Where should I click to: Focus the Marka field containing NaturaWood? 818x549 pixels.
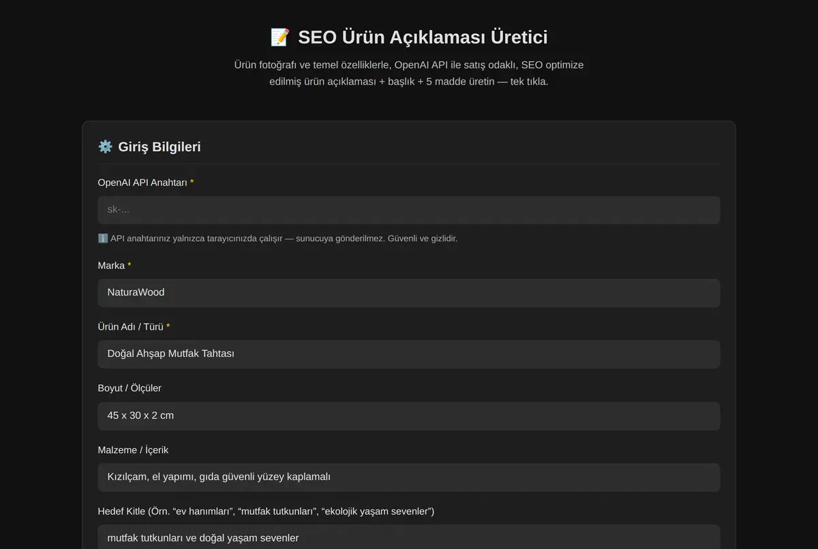[x=409, y=293]
